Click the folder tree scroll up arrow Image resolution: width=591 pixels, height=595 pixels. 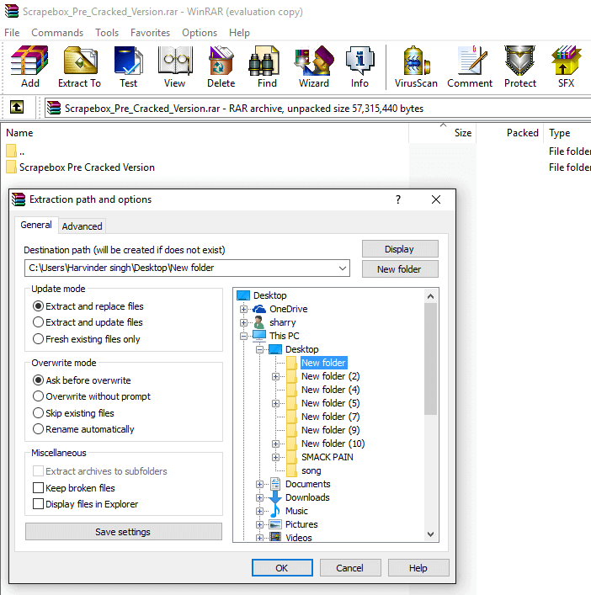(x=430, y=296)
